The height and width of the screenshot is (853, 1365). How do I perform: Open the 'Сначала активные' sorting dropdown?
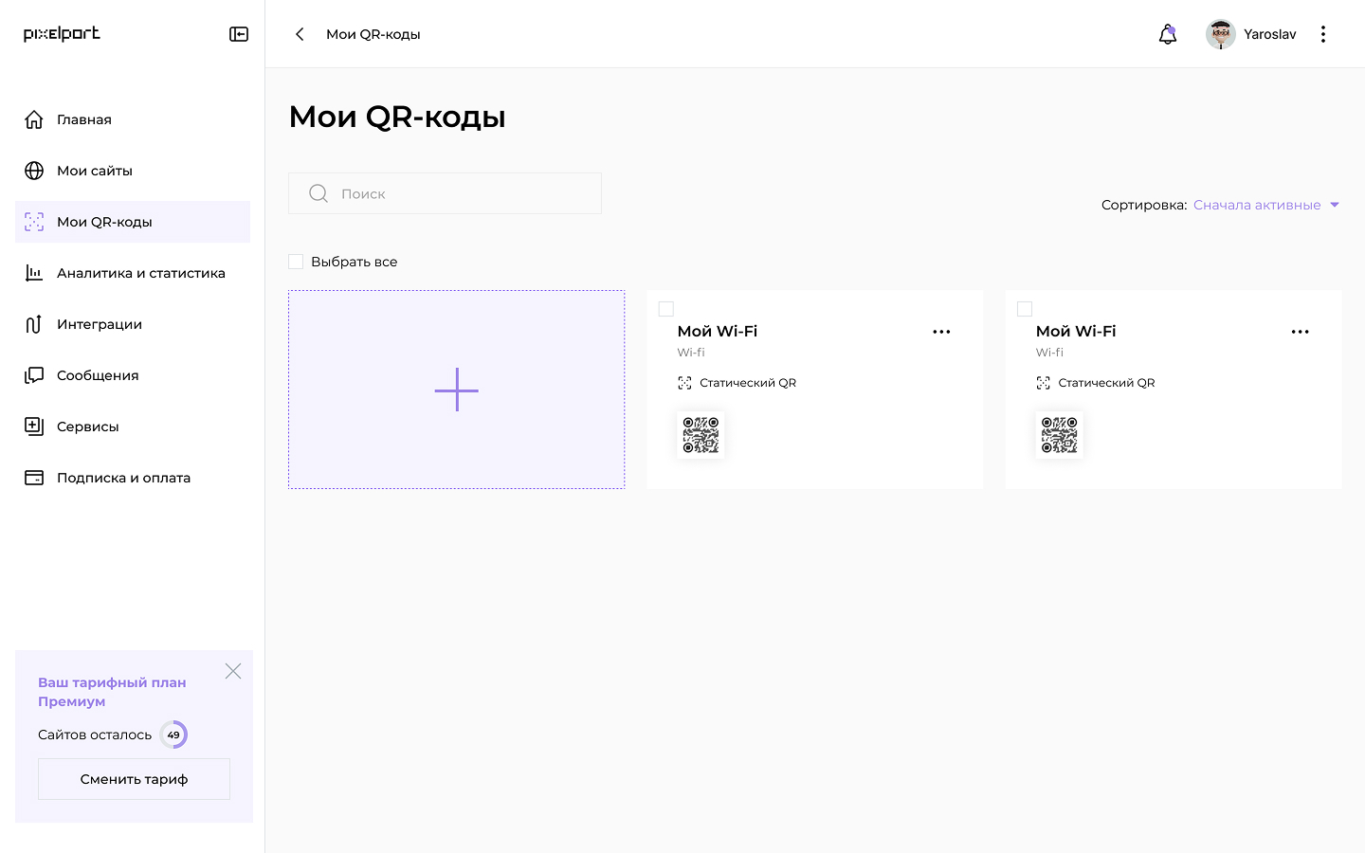point(1266,205)
